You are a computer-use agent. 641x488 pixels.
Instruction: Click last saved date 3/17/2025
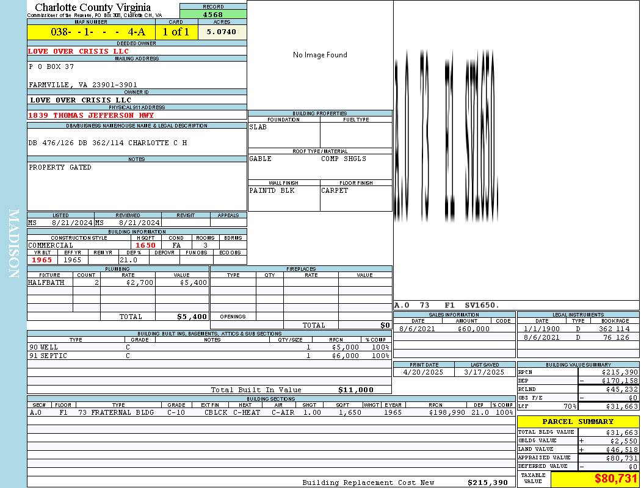(x=484, y=373)
